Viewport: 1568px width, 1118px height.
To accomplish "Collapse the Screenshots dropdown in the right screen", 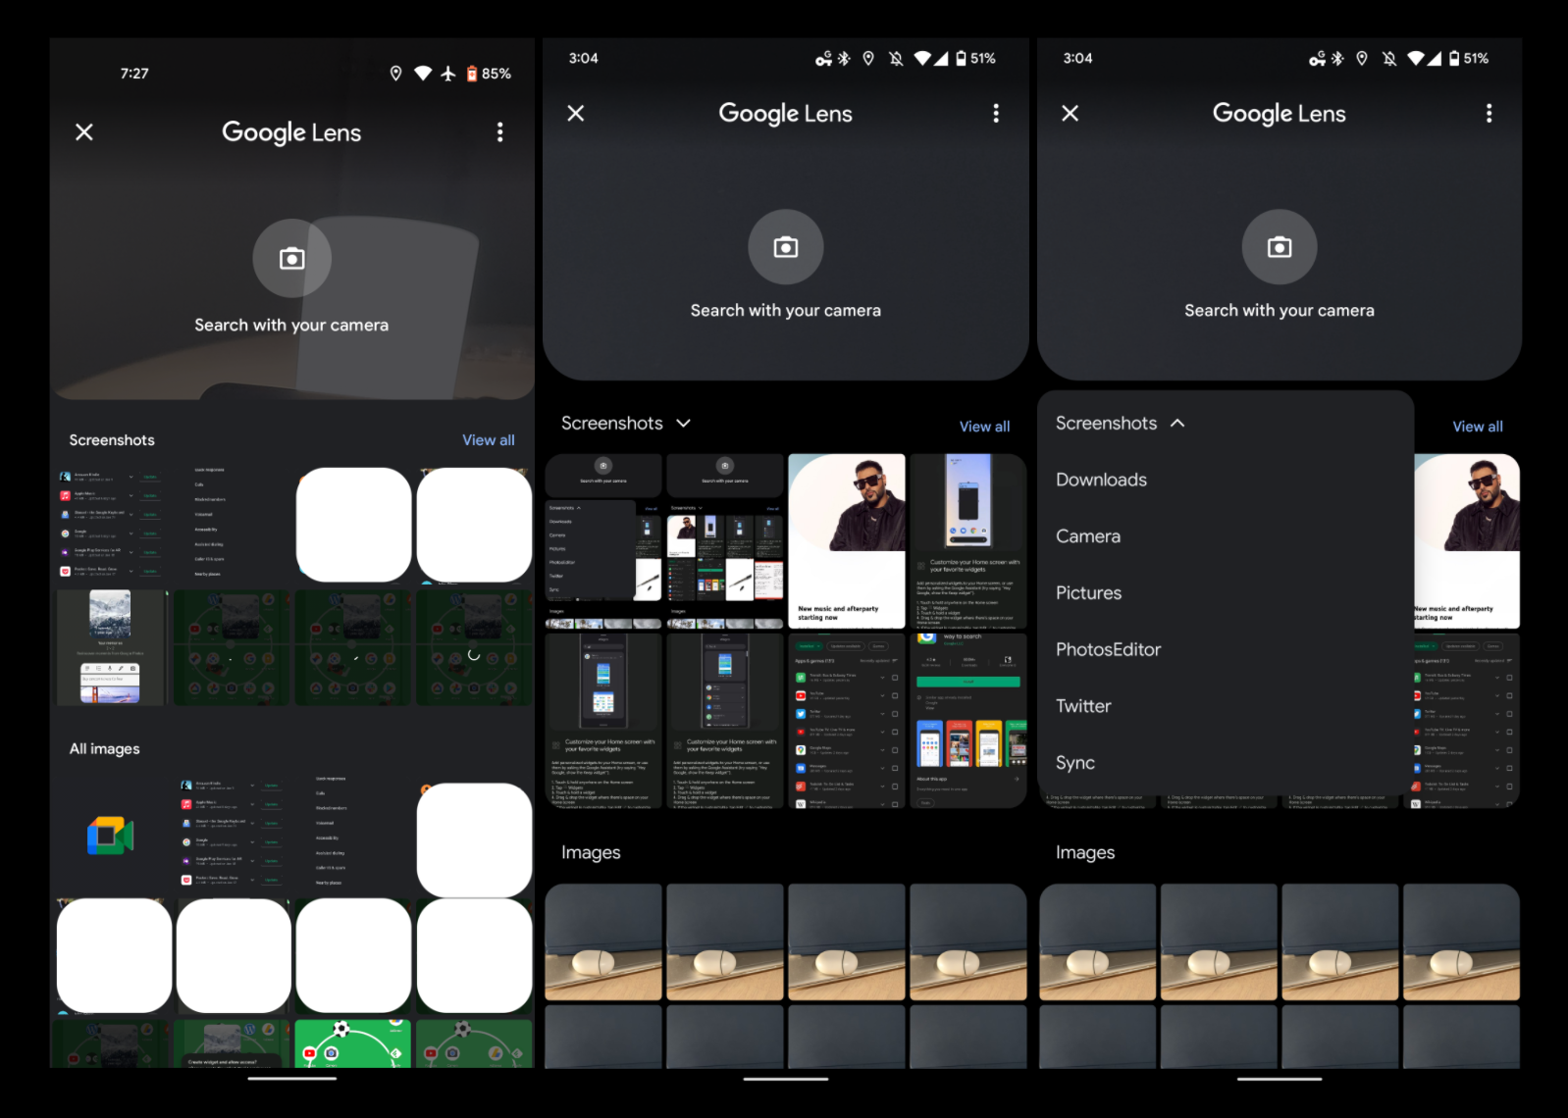I will (1121, 423).
